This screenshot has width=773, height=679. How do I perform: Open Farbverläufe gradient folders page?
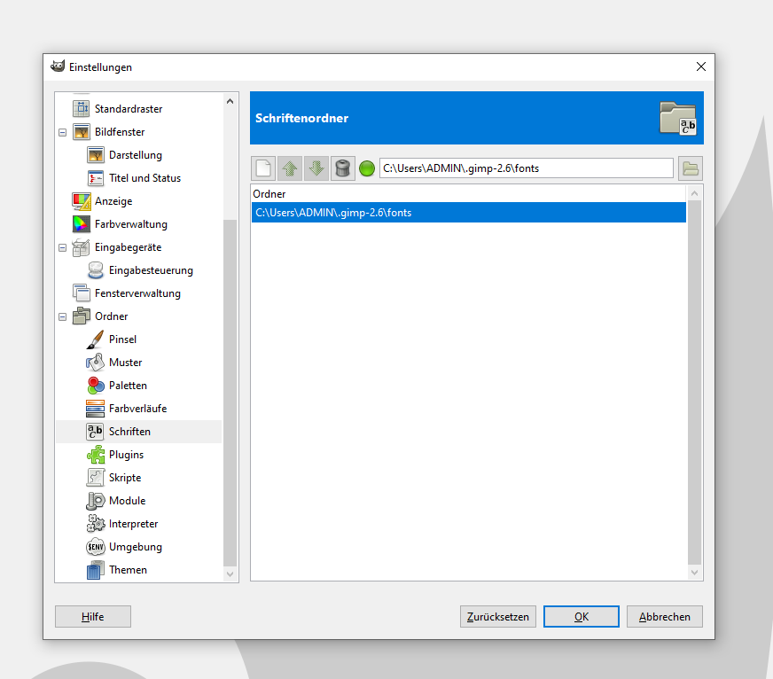pos(137,409)
